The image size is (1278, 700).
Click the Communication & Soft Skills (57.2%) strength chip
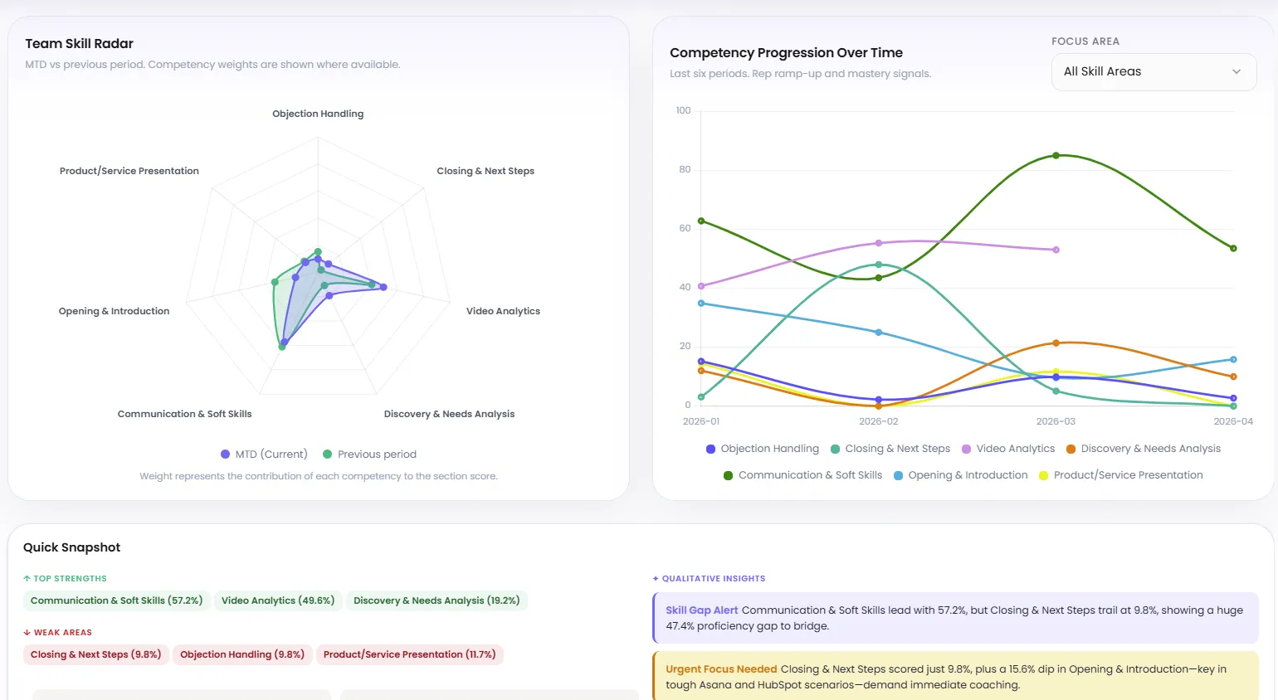[116, 600]
